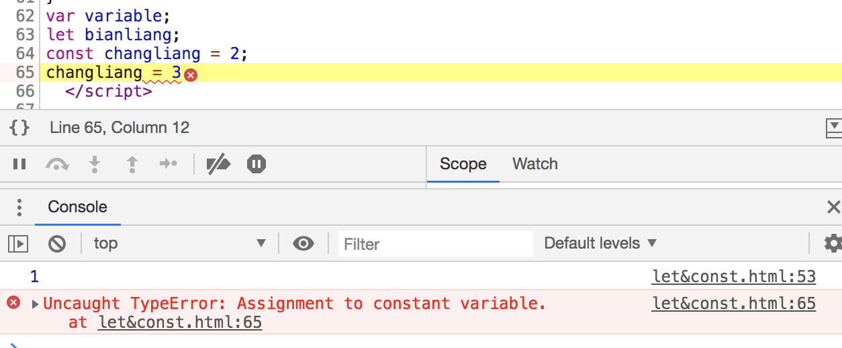Viewport: 842px width, 348px height.
Task: Pretty print with curly braces icon
Action: pos(20,127)
